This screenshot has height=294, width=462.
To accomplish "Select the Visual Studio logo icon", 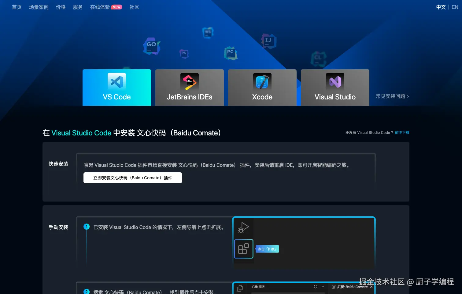I will point(335,81).
